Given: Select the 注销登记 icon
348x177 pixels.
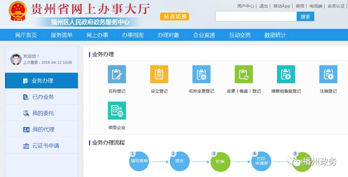Looking at the screenshot, I should pyautogui.click(x=328, y=74).
